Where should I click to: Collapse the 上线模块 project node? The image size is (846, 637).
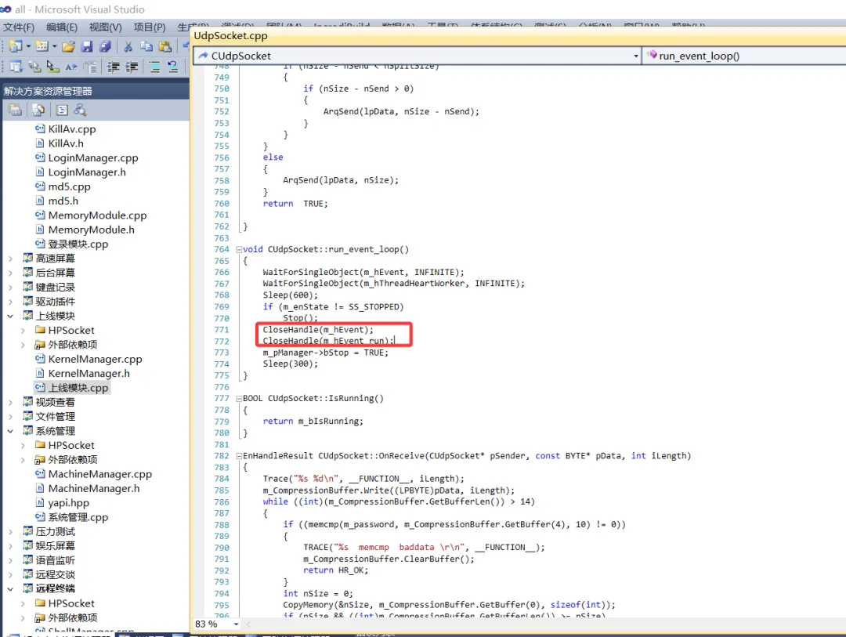coord(10,316)
